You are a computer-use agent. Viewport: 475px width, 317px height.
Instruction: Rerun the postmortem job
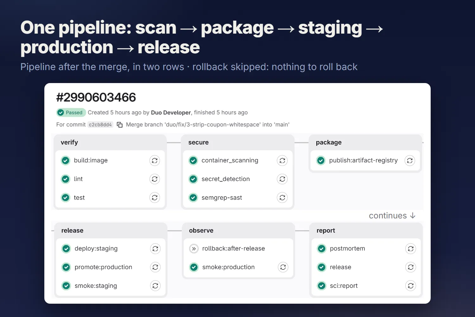[x=411, y=249]
